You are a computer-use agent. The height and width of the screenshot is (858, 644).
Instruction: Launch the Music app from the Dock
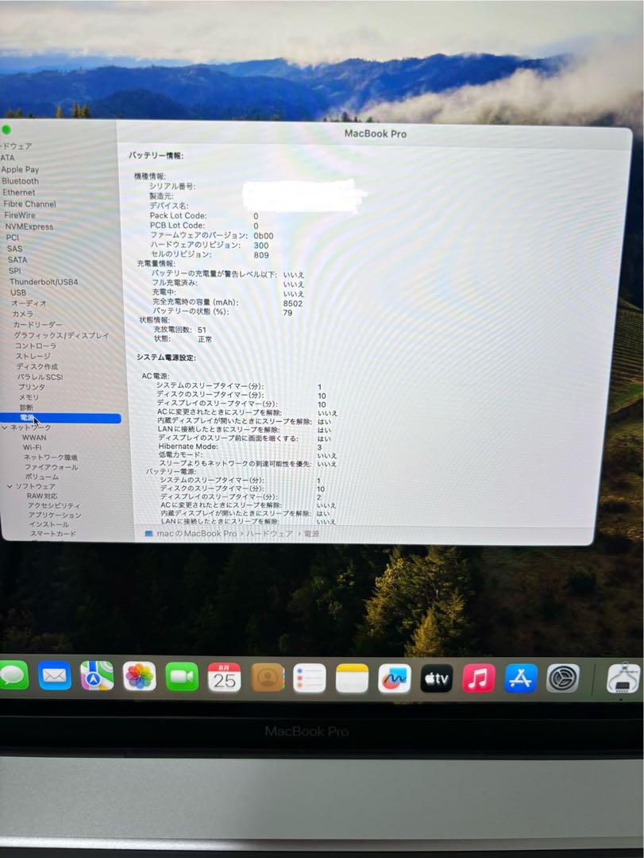[478, 679]
